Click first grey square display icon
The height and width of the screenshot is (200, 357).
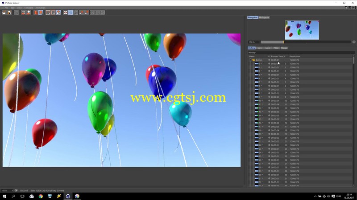point(48,12)
